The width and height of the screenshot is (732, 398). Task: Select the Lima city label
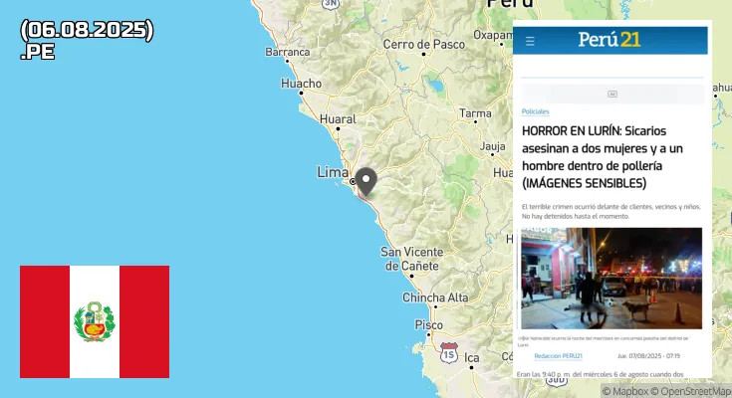pos(333,172)
